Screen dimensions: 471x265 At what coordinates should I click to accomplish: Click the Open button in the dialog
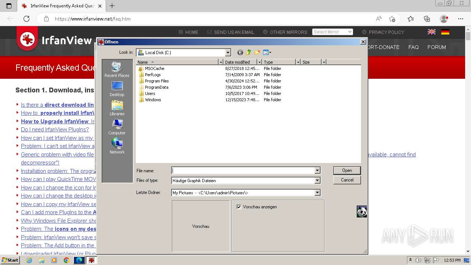(x=347, y=170)
